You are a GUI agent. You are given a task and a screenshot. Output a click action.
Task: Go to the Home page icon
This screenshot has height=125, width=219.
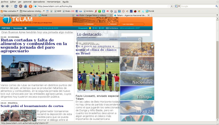(25, 6)
